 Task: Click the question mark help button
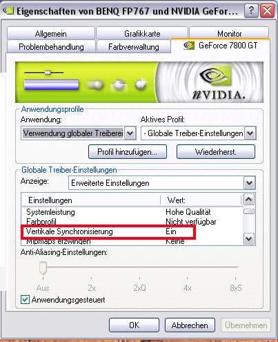pos(251,11)
